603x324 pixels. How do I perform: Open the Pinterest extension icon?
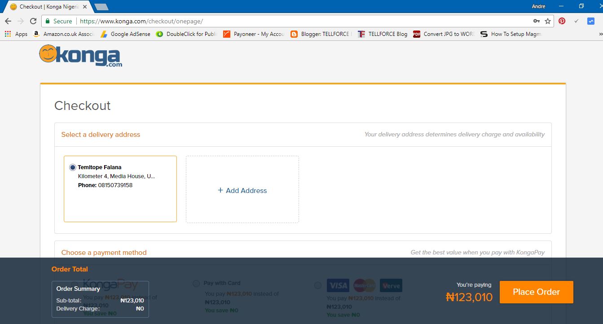[562, 21]
